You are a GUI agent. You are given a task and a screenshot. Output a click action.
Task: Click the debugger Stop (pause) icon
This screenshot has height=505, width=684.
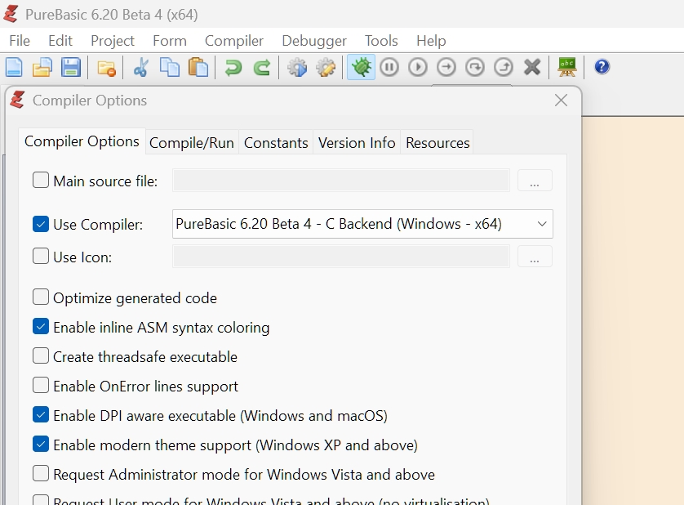point(389,67)
